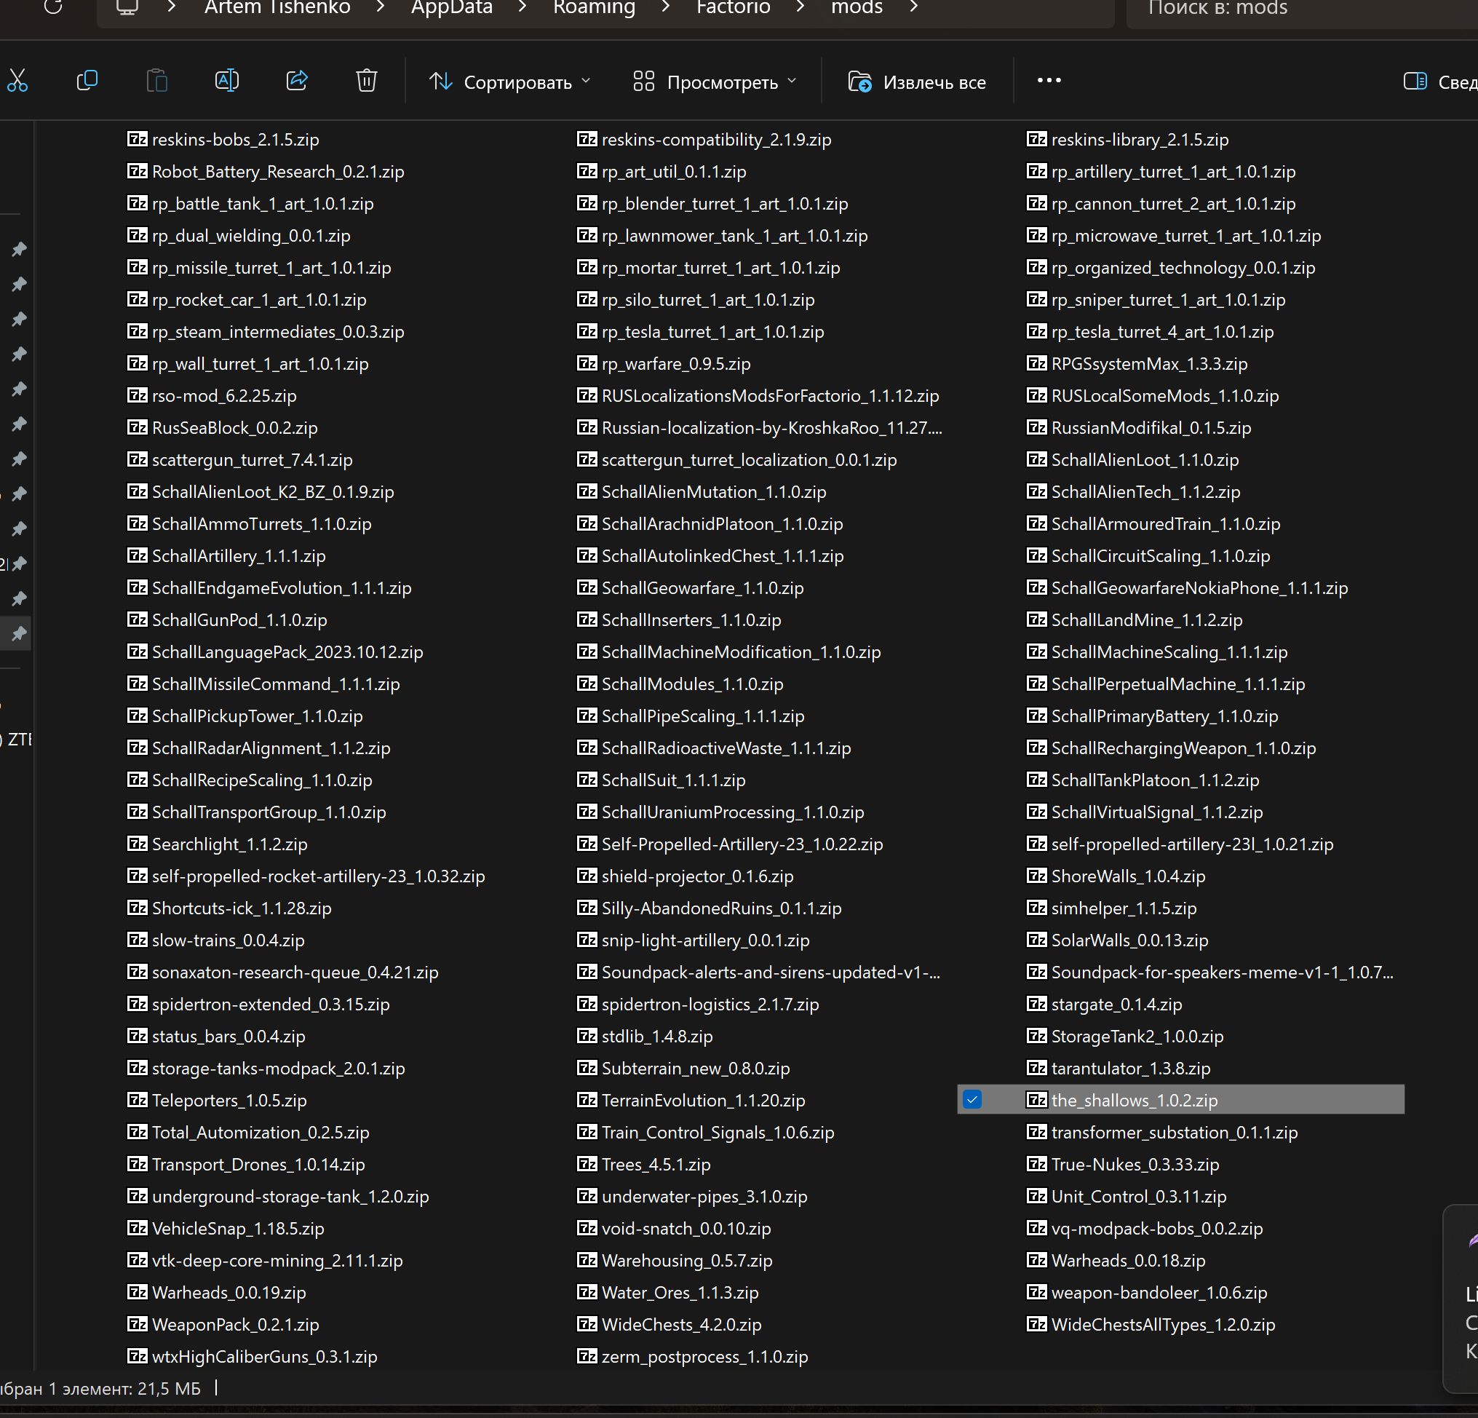Click the 7z icon of stargate_0.1.4.zip
The width and height of the screenshot is (1478, 1418).
1037,1004
